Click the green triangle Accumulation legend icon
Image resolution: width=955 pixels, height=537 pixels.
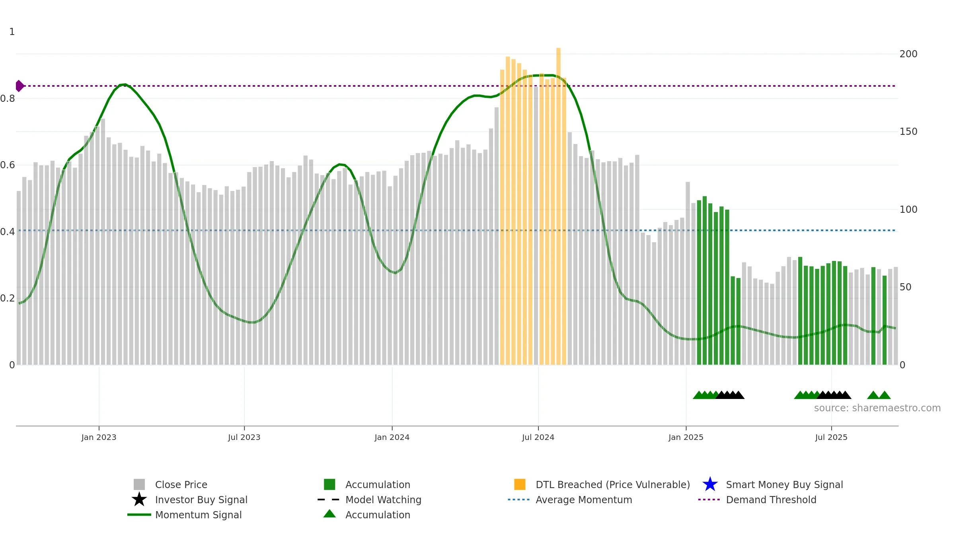pos(329,514)
